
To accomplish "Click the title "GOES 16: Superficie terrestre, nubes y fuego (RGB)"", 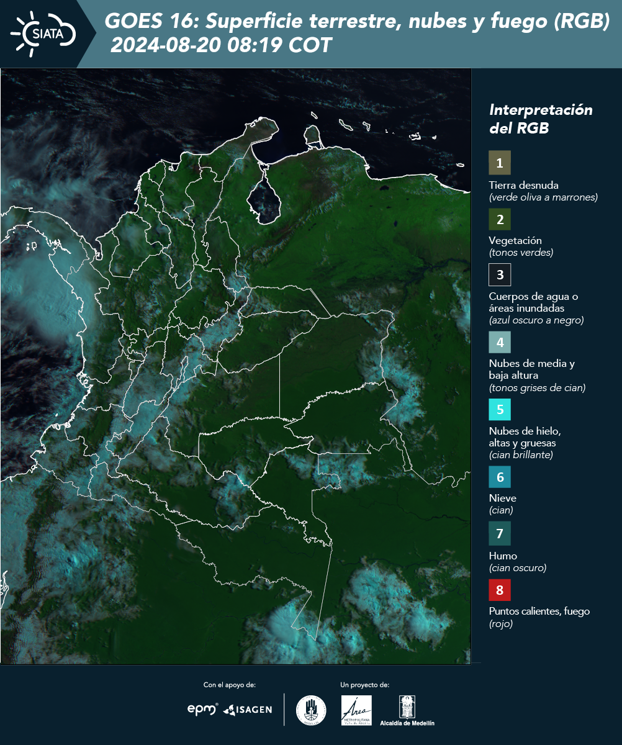I will click(357, 22).
